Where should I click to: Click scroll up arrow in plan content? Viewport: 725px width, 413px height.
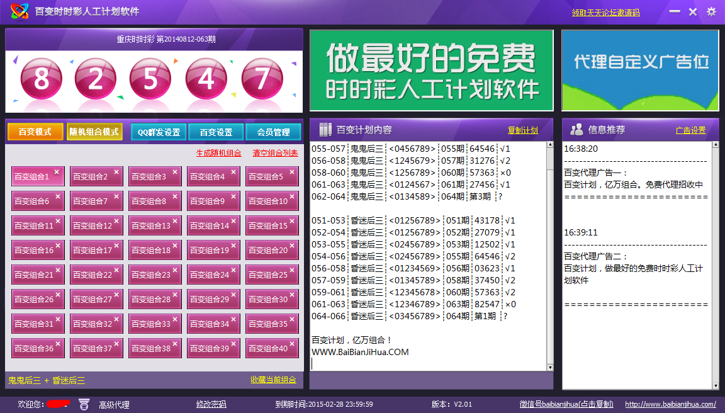coord(550,145)
